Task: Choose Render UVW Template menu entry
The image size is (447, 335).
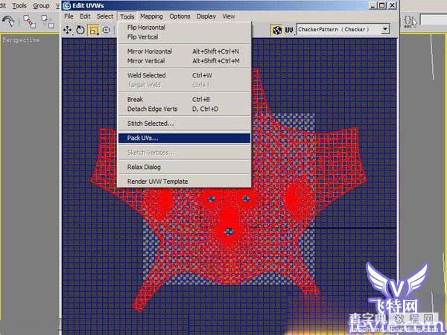Action: (x=184, y=182)
